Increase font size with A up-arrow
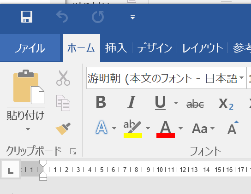Image resolution: width=251 pixels, height=194 pixels. [233, 128]
